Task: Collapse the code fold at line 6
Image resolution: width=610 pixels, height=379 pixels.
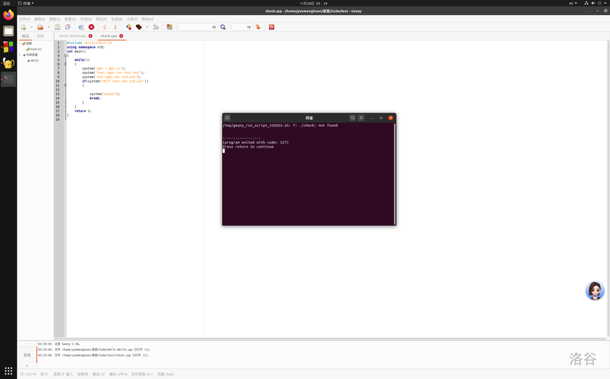Action: [x=65, y=64]
